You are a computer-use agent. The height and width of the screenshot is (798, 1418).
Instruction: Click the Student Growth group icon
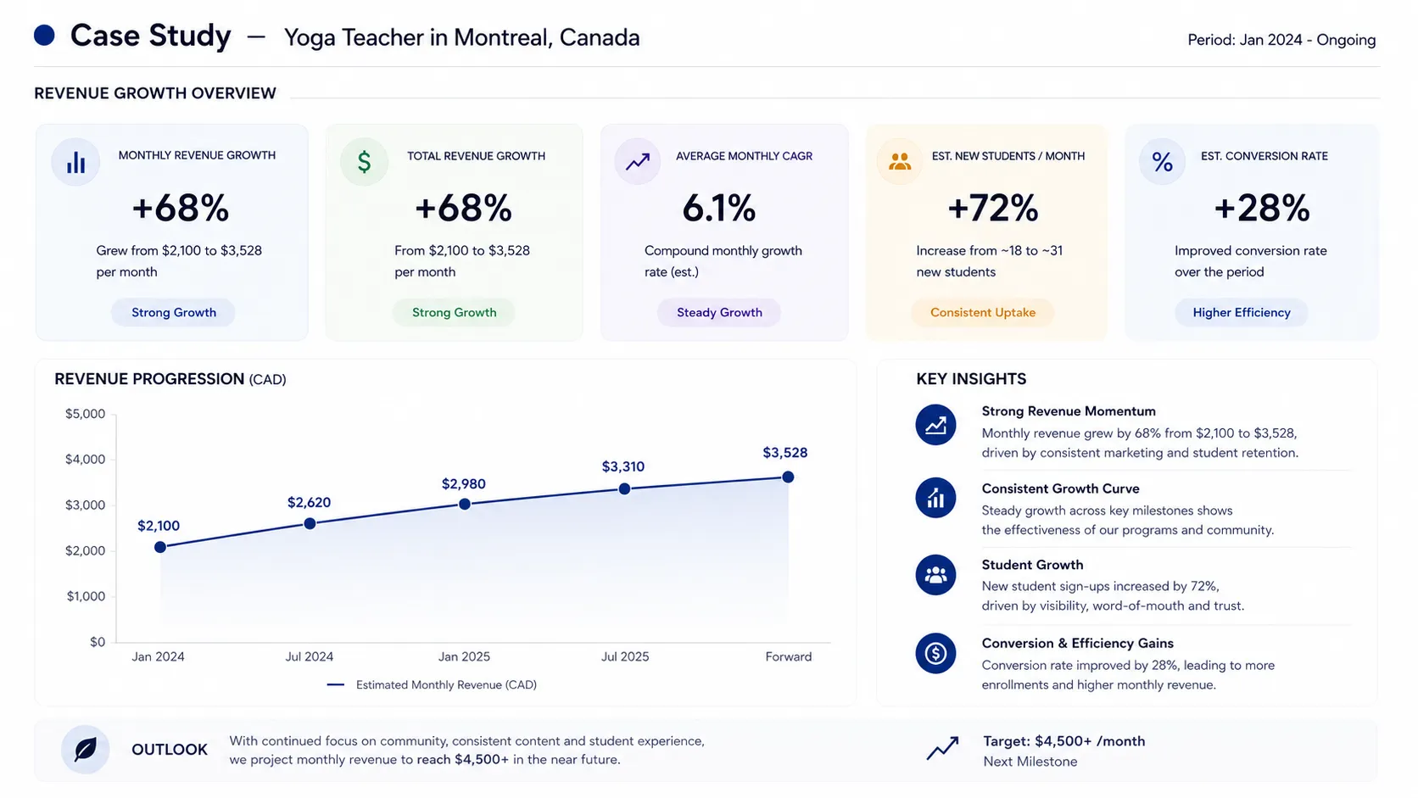pos(935,575)
